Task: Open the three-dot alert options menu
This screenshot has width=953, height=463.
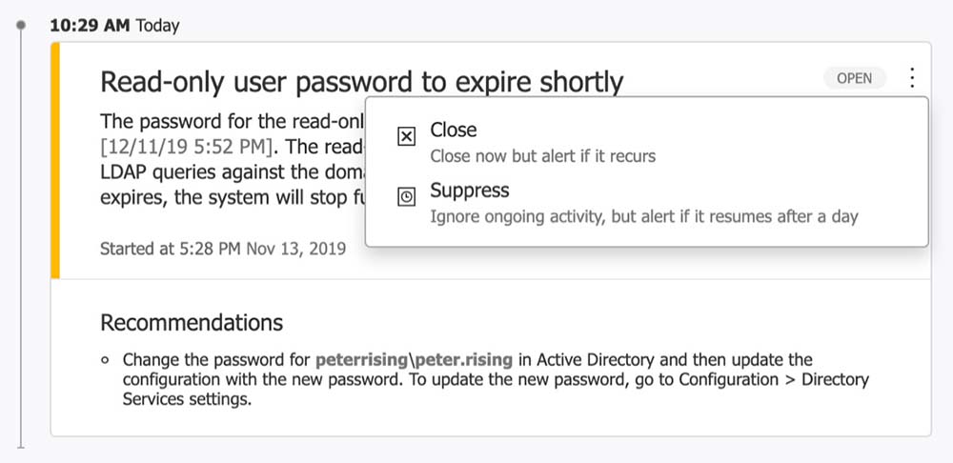Action: pyautogui.click(x=913, y=78)
